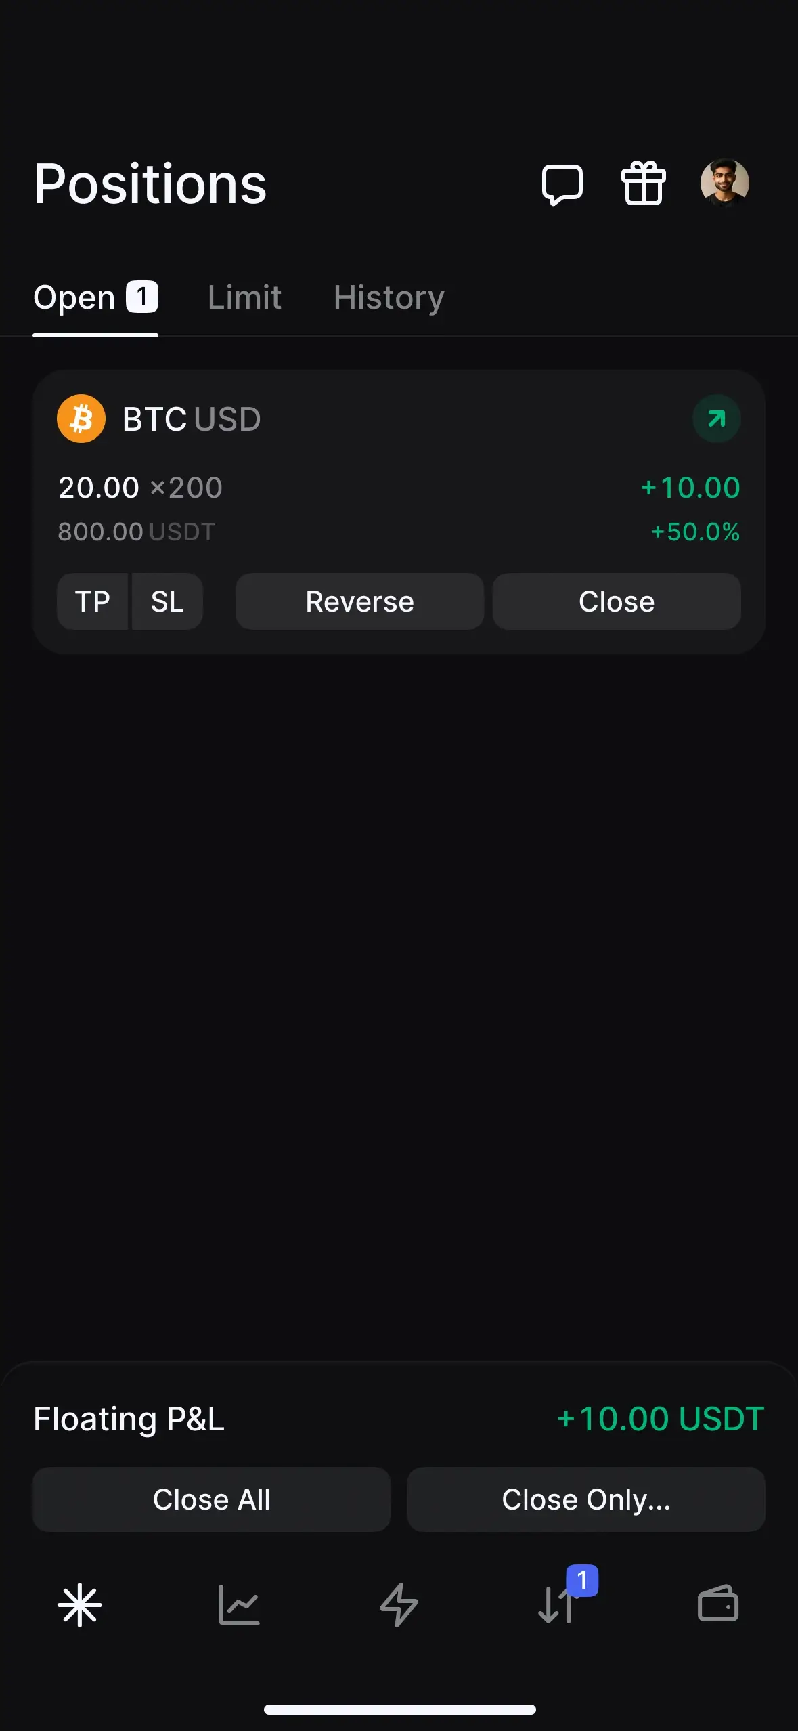Tap the Bitcoin coin icon
Viewport: 798px width, 1731px height.
(x=81, y=419)
